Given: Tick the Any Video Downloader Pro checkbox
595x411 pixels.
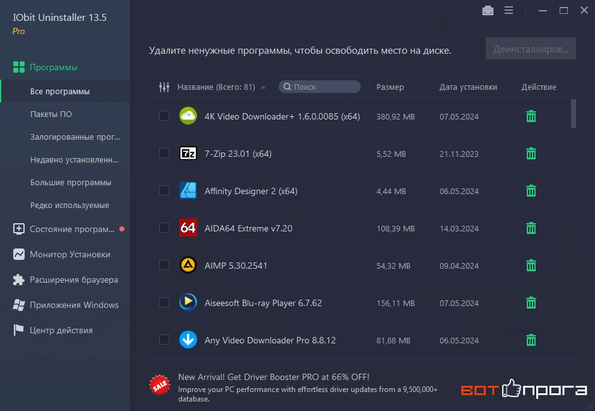Looking at the screenshot, I should pos(164,340).
